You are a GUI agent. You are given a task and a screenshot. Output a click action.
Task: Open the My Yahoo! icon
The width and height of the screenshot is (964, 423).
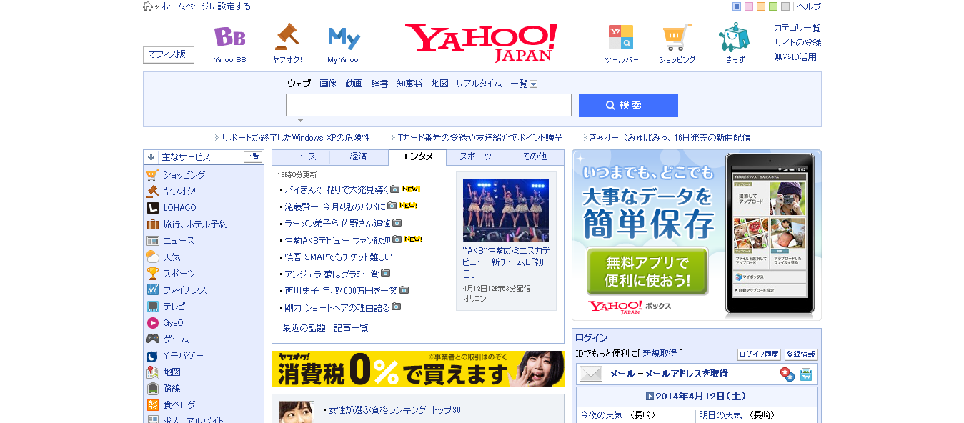(x=344, y=37)
